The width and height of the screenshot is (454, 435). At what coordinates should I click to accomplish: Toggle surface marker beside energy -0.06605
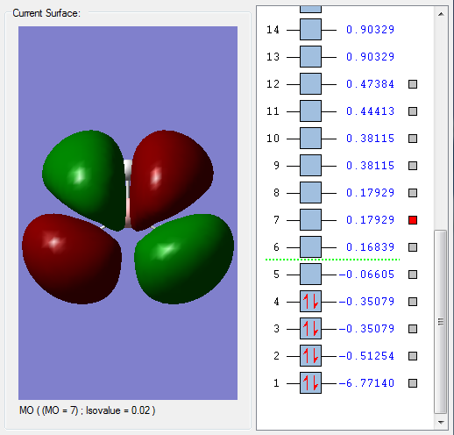tap(413, 275)
